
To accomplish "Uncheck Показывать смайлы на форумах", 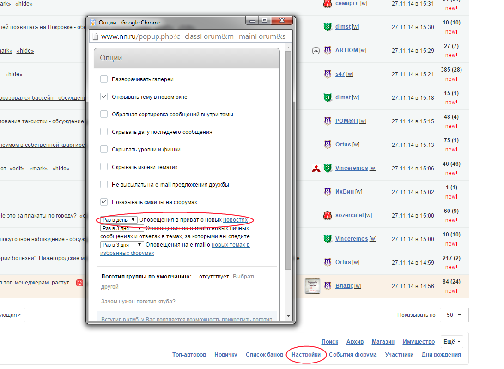I will 104,202.
